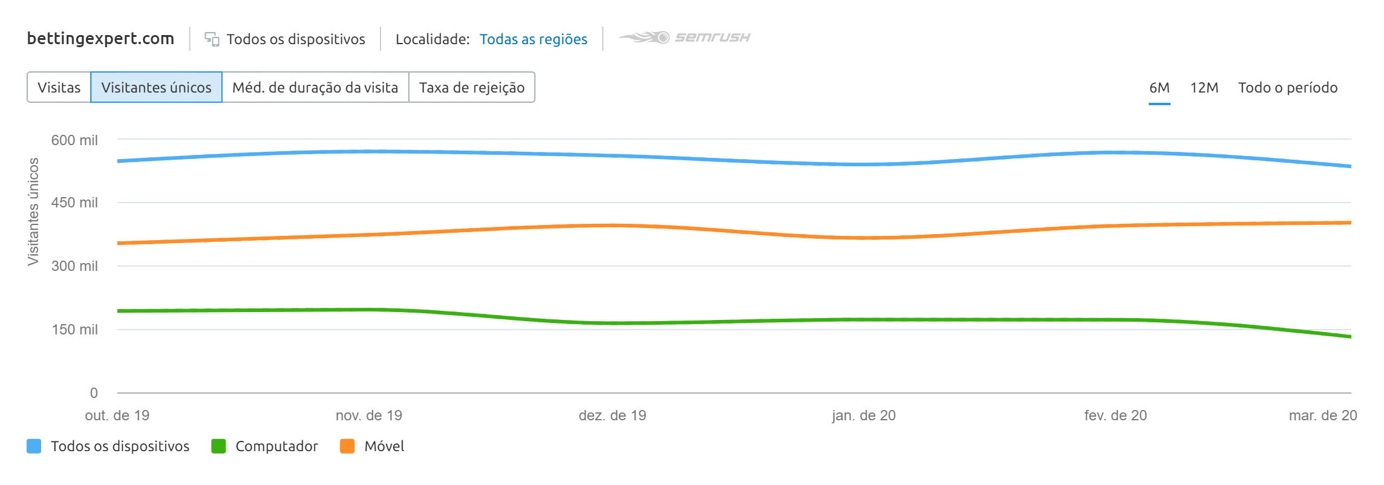The height and width of the screenshot is (485, 1384).
Task: Open the Todas as regiões location dropdown
Action: (533, 39)
